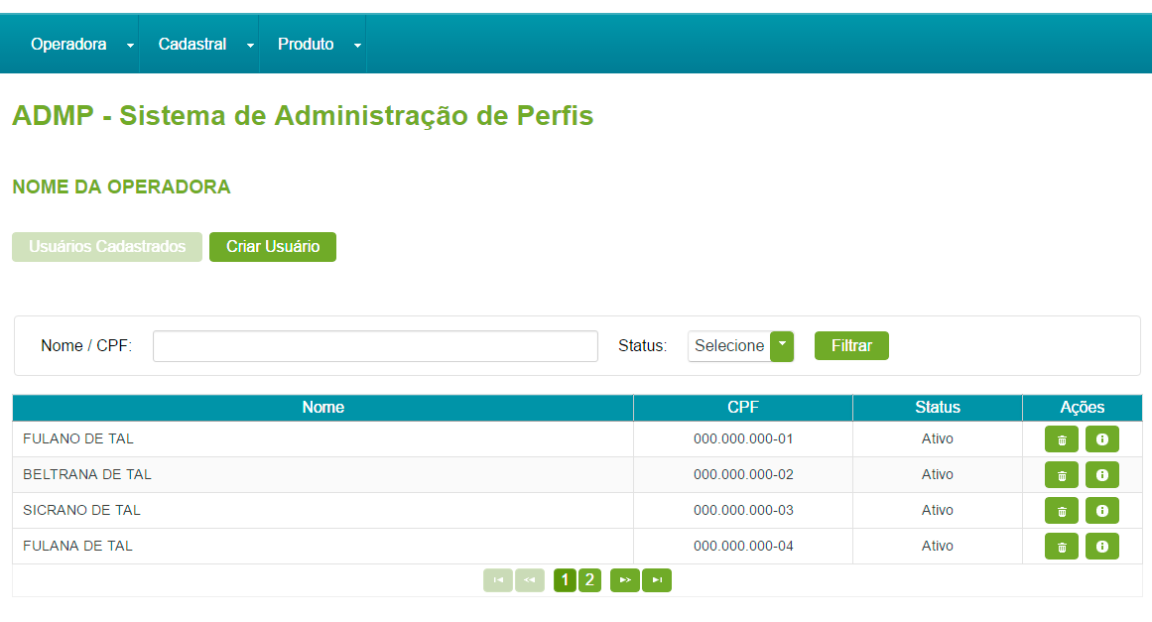This screenshot has height=622, width=1152.
Task: View info for FULANA DE TAL
Action: (1101, 546)
